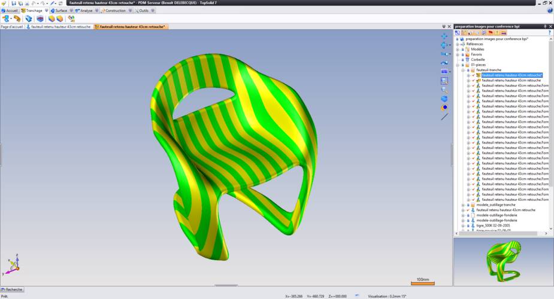Click the zoom window icon in viewport toolbar

point(444,80)
